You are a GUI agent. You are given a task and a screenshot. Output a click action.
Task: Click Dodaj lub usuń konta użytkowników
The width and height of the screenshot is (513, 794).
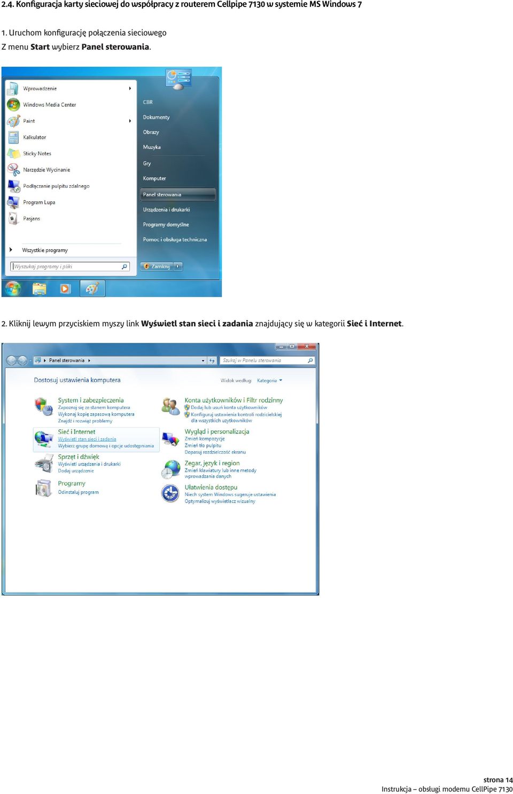coord(229,407)
